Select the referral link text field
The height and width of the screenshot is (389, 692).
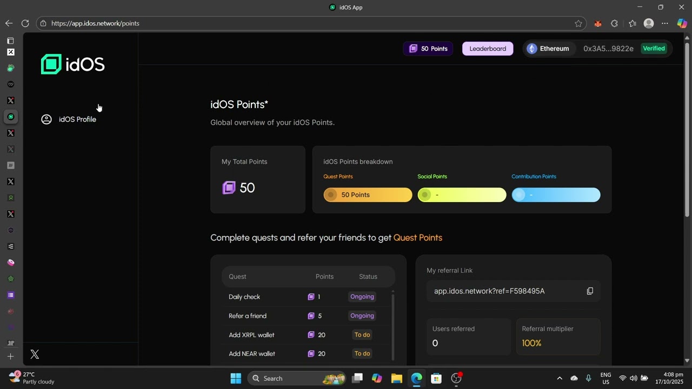coord(514,291)
